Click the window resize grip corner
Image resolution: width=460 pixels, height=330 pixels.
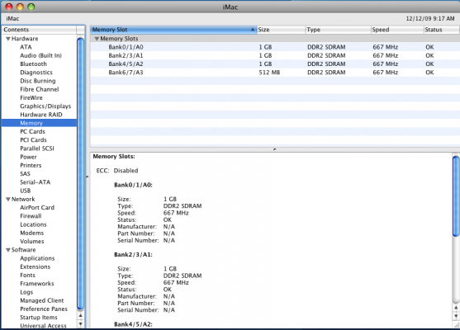pyautogui.click(x=457, y=325)
